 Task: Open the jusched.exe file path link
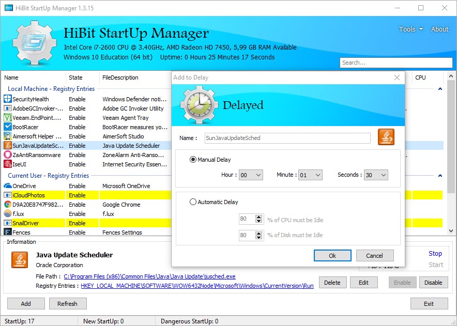(x=149, y=276)
